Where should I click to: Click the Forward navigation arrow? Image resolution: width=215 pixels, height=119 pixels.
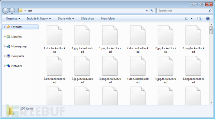click(12, 11)
